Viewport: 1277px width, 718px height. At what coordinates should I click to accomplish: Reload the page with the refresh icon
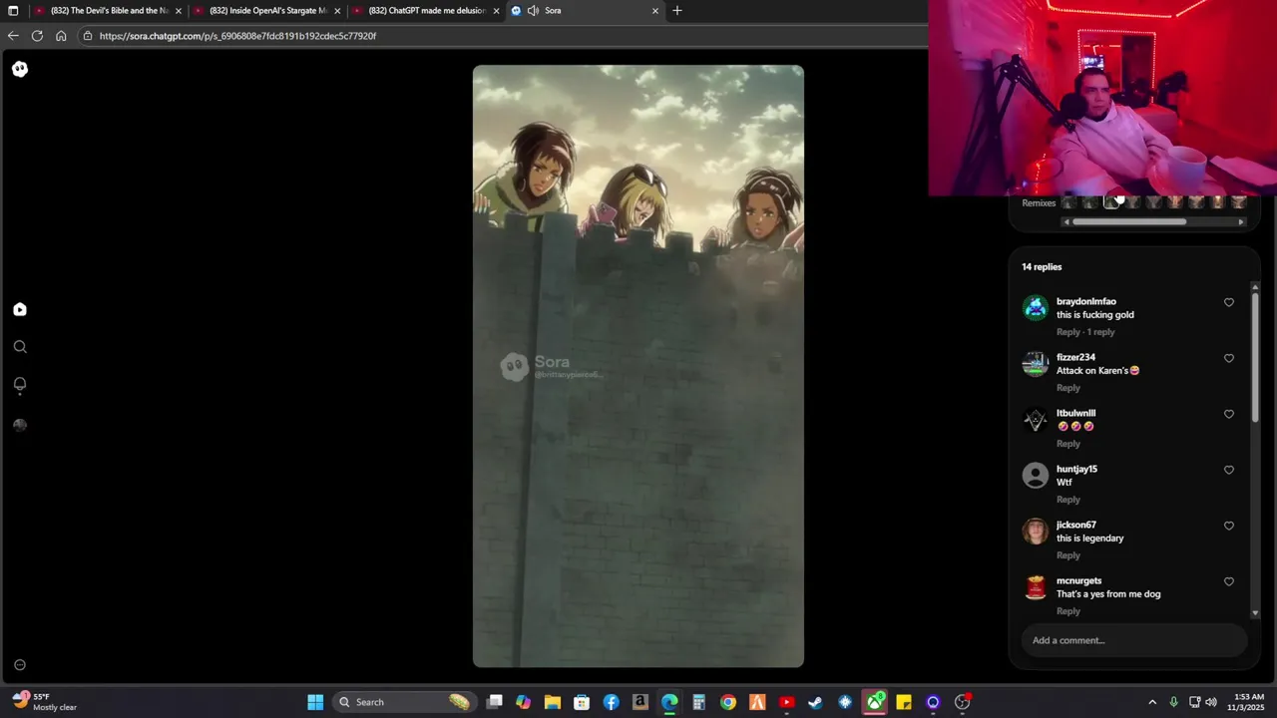coord(37,36)
